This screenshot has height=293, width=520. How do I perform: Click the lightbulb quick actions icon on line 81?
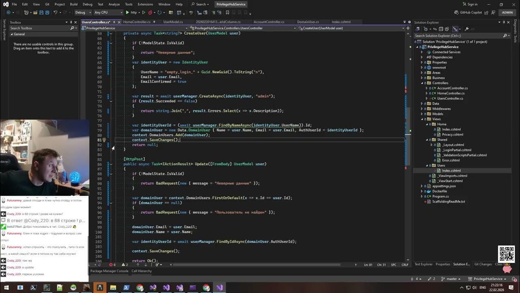point(104,140)
